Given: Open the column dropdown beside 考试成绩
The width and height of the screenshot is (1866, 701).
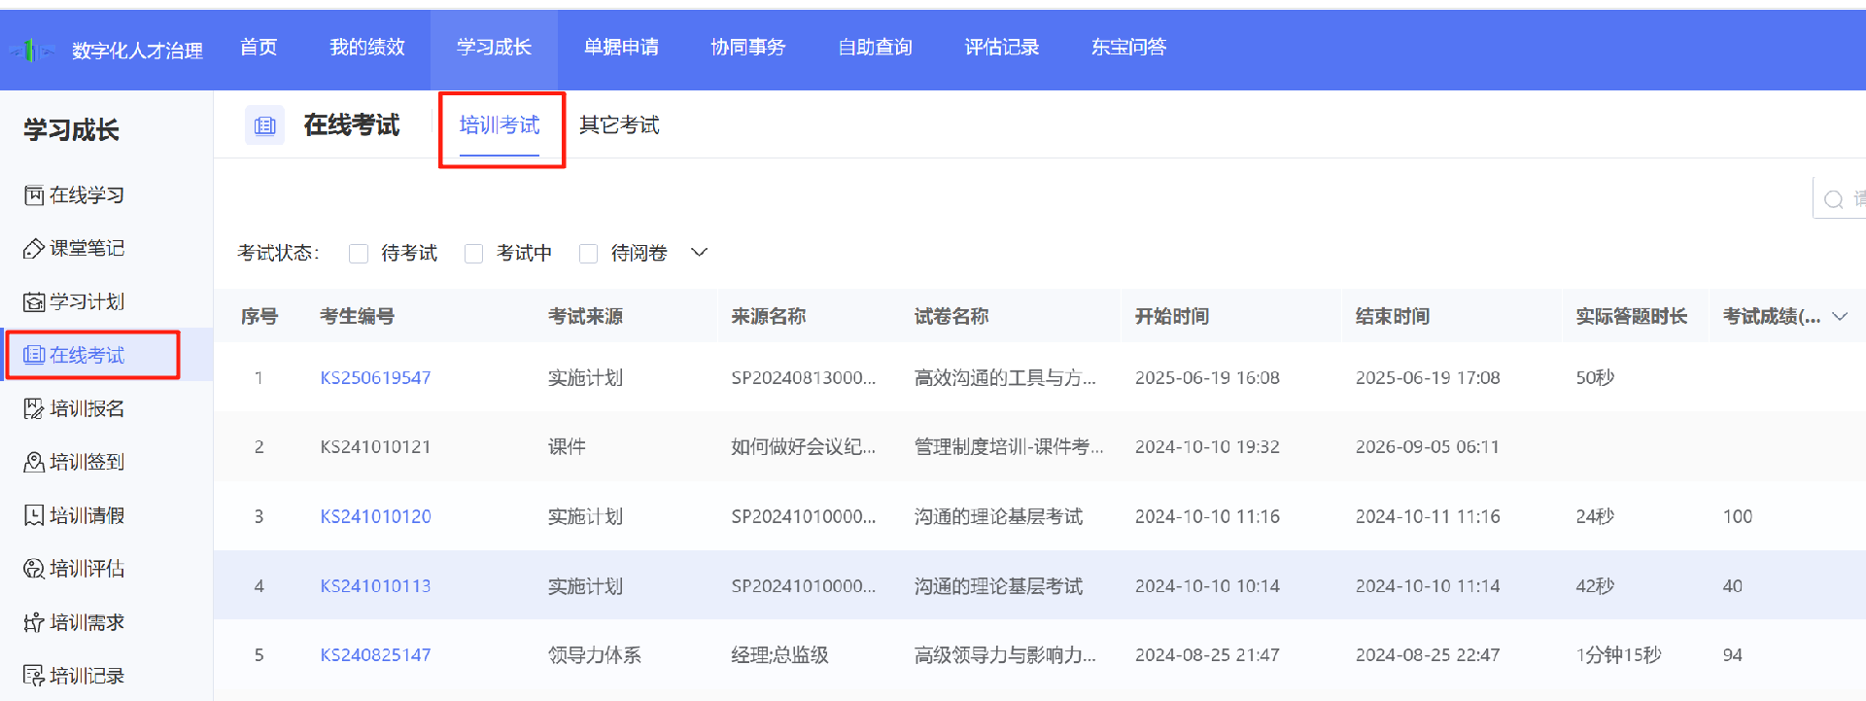Looking at the screenshot, I should (1839, 316).
